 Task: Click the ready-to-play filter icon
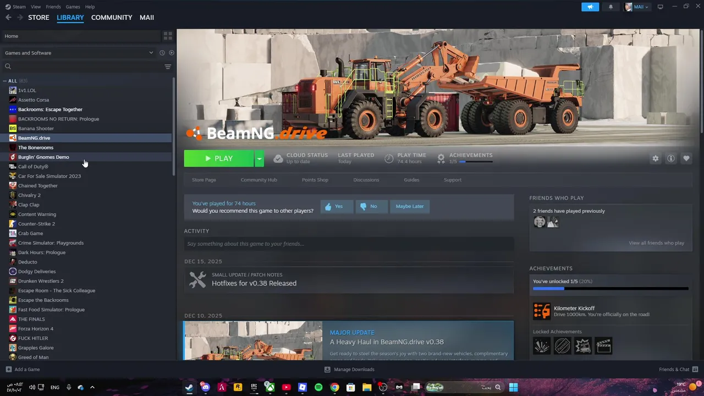tap(171, 53)
